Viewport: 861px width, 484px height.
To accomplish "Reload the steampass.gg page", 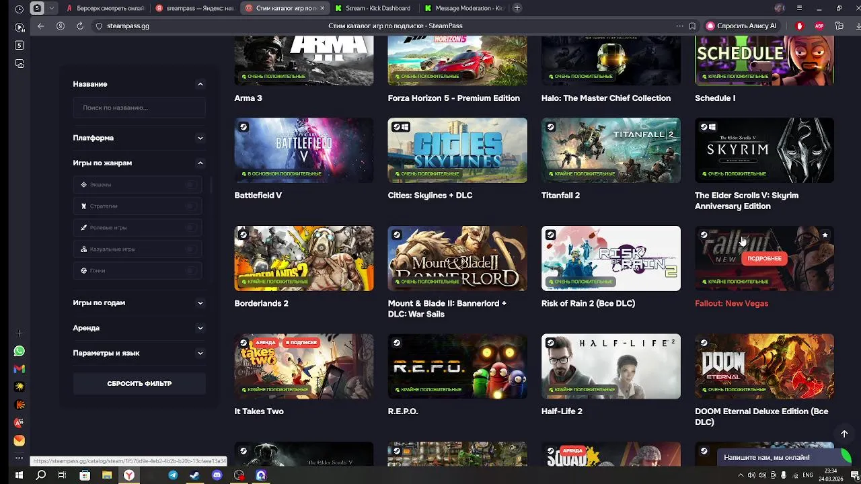I will point(80,26).
